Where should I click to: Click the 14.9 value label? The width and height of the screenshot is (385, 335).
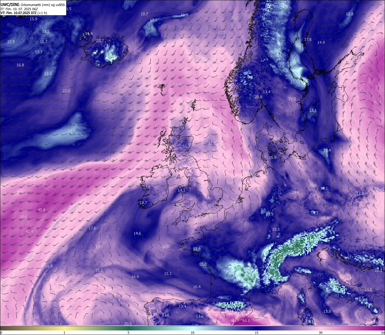[321, 42]
